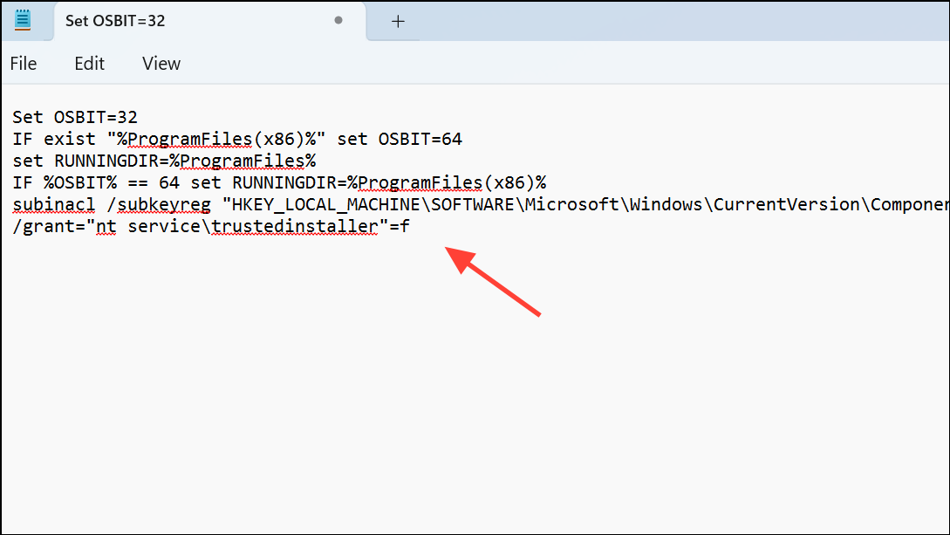This screenshot has height=535, width=950.
Task: Click the unsaved changes dot indicator
Action: pyautogui.click(x=338, y=20)
